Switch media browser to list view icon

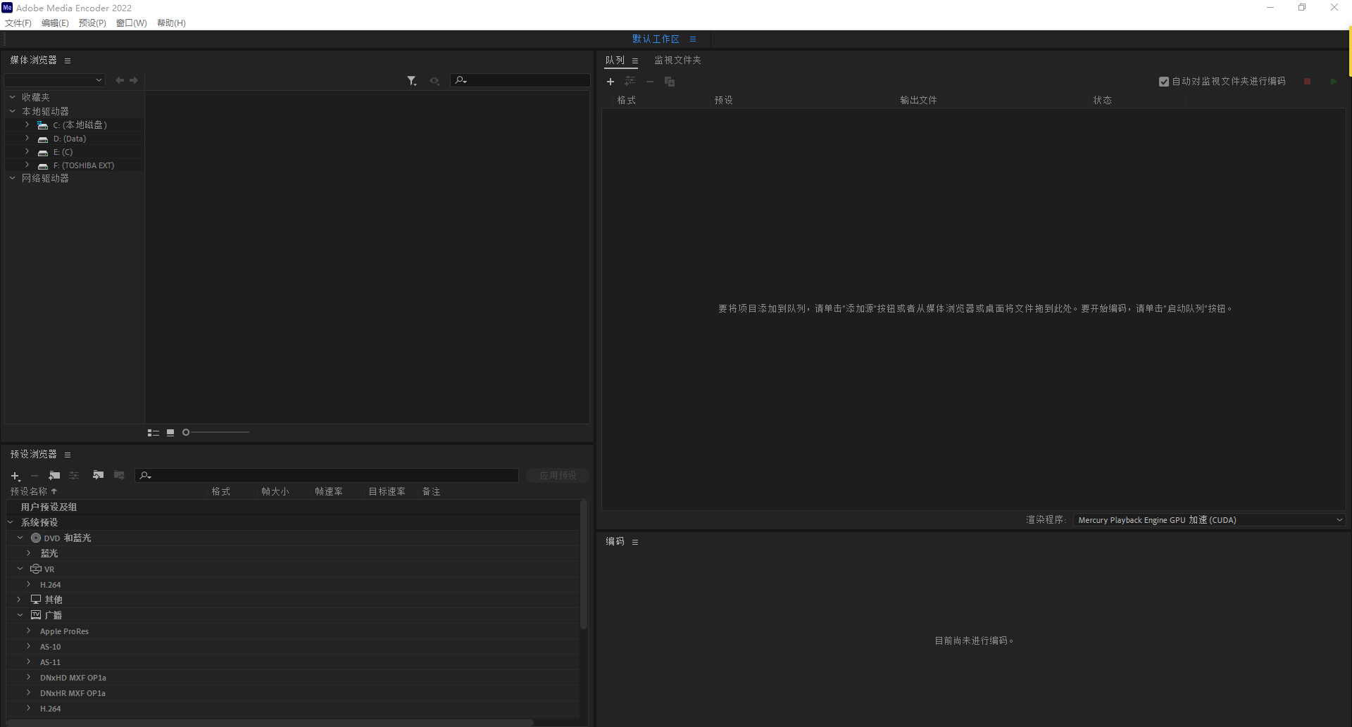click(153, 433)
